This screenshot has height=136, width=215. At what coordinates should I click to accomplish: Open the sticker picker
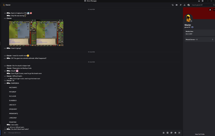pyautogui.click(x=171, y=133)
